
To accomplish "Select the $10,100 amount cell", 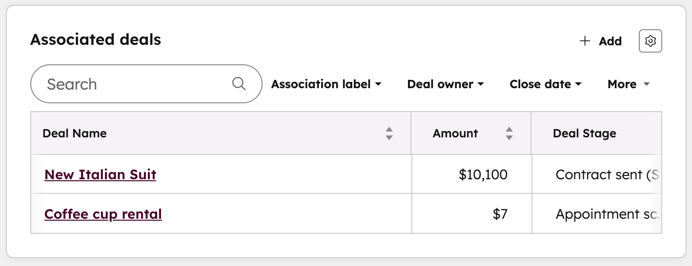I will (x=483, y=174).
